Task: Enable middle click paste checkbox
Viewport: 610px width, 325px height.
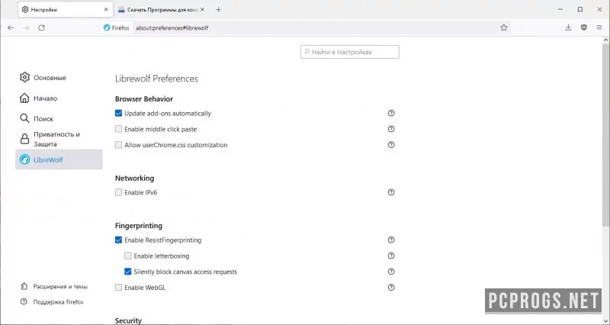Action: (119, 129)
